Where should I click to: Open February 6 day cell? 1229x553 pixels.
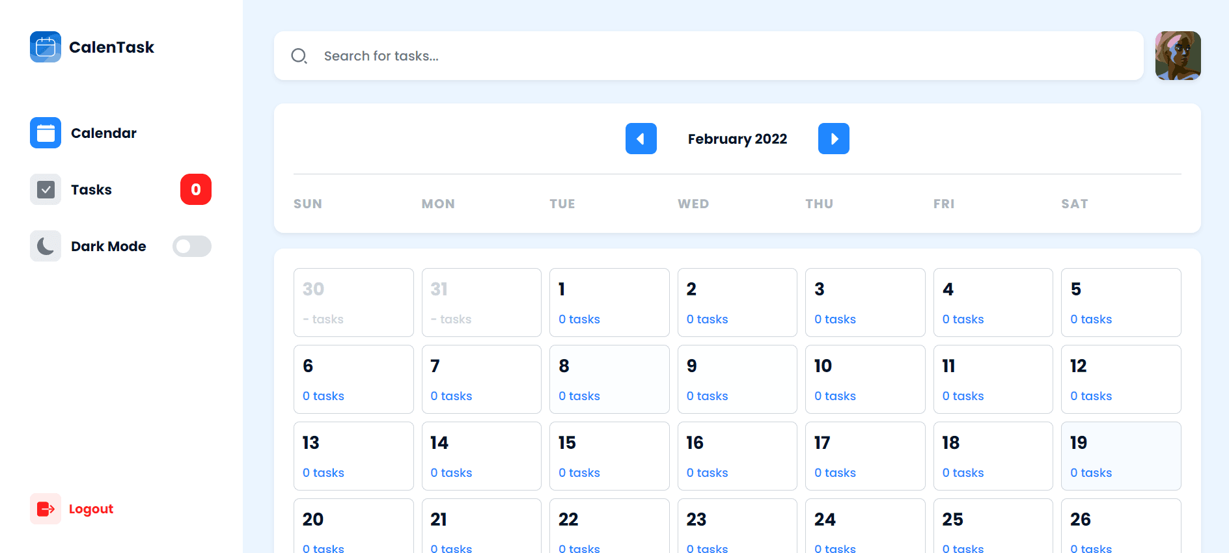click(x=353, y=379)
